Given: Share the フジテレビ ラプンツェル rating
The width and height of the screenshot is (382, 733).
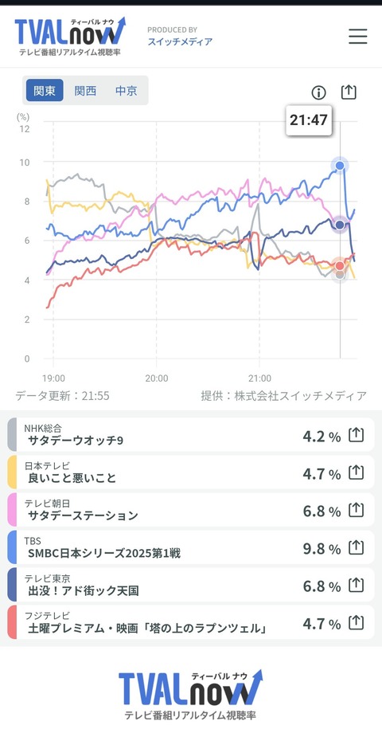Looking at the screenshot, I should [x=357, y=622].
